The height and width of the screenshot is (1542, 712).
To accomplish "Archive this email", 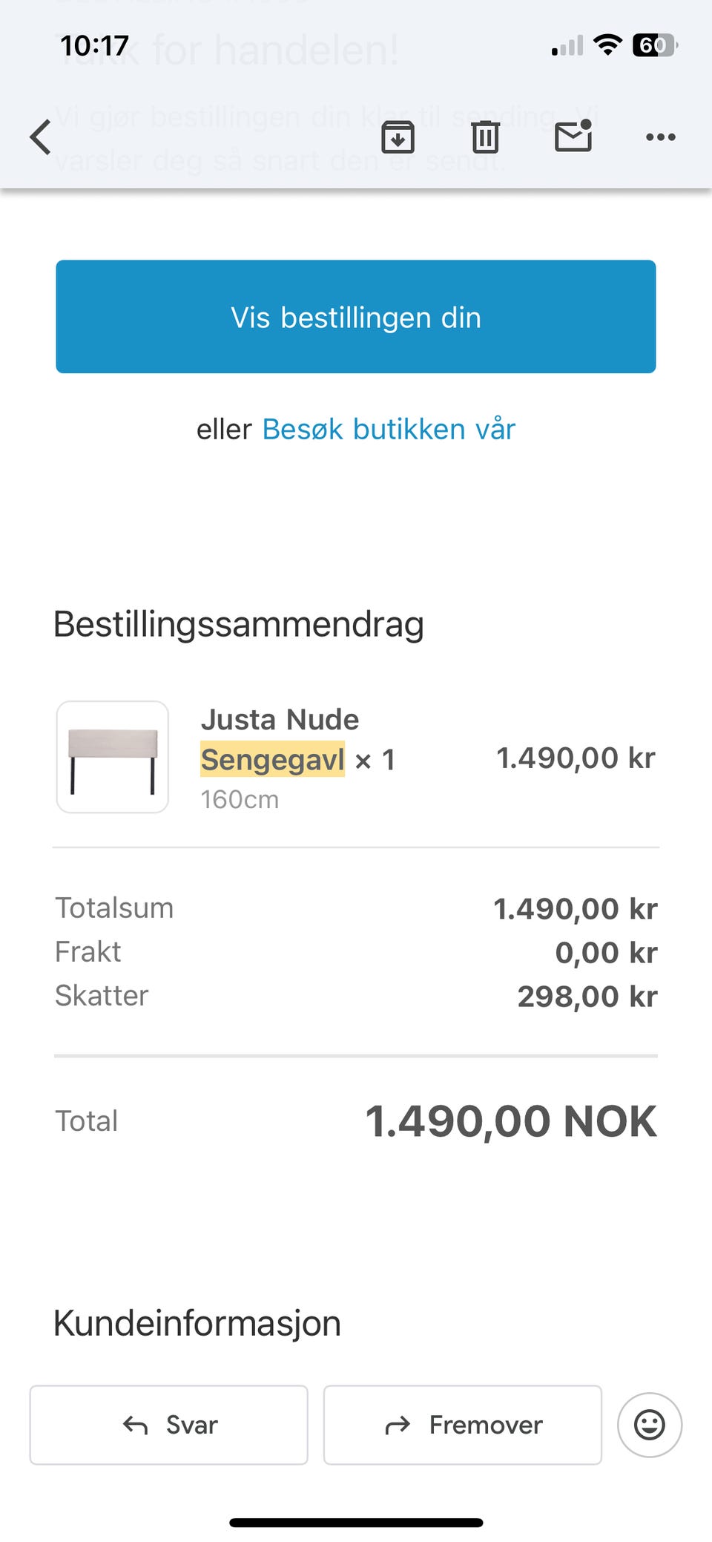I will (x=398, y=137).
